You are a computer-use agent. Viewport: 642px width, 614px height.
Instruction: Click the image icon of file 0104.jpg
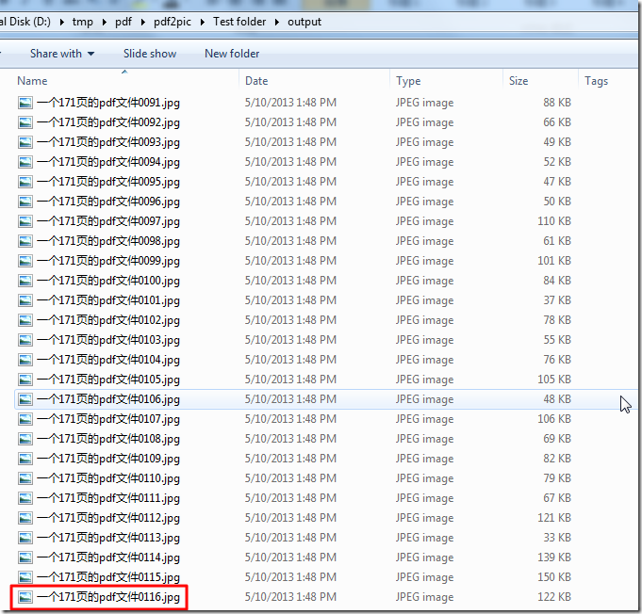[25, 360]
